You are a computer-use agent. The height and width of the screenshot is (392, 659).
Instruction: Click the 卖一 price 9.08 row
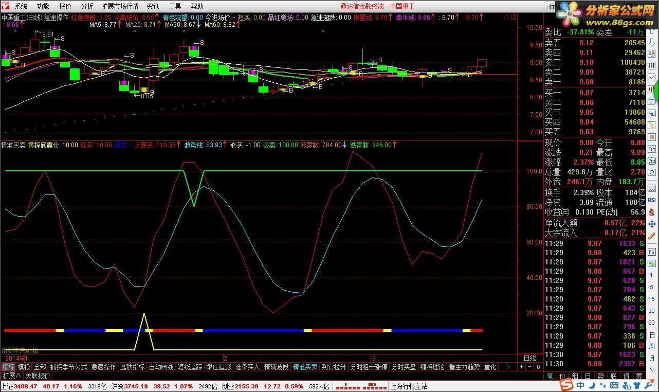point(595,82)
